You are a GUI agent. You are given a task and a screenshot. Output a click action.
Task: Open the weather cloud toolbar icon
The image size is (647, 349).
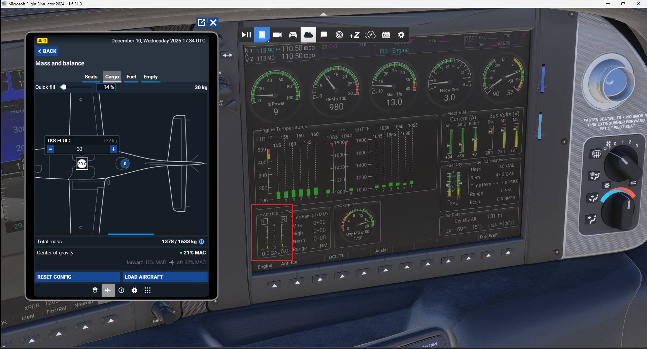(x=308, y=35)
